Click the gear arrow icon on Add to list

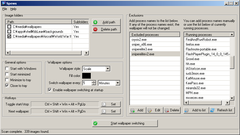tap(186, 110)
